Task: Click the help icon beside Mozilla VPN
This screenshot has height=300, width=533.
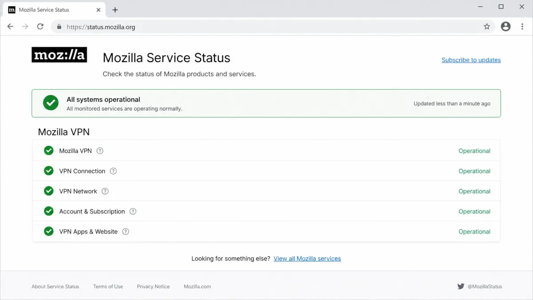Action: (x=100, y=151)
